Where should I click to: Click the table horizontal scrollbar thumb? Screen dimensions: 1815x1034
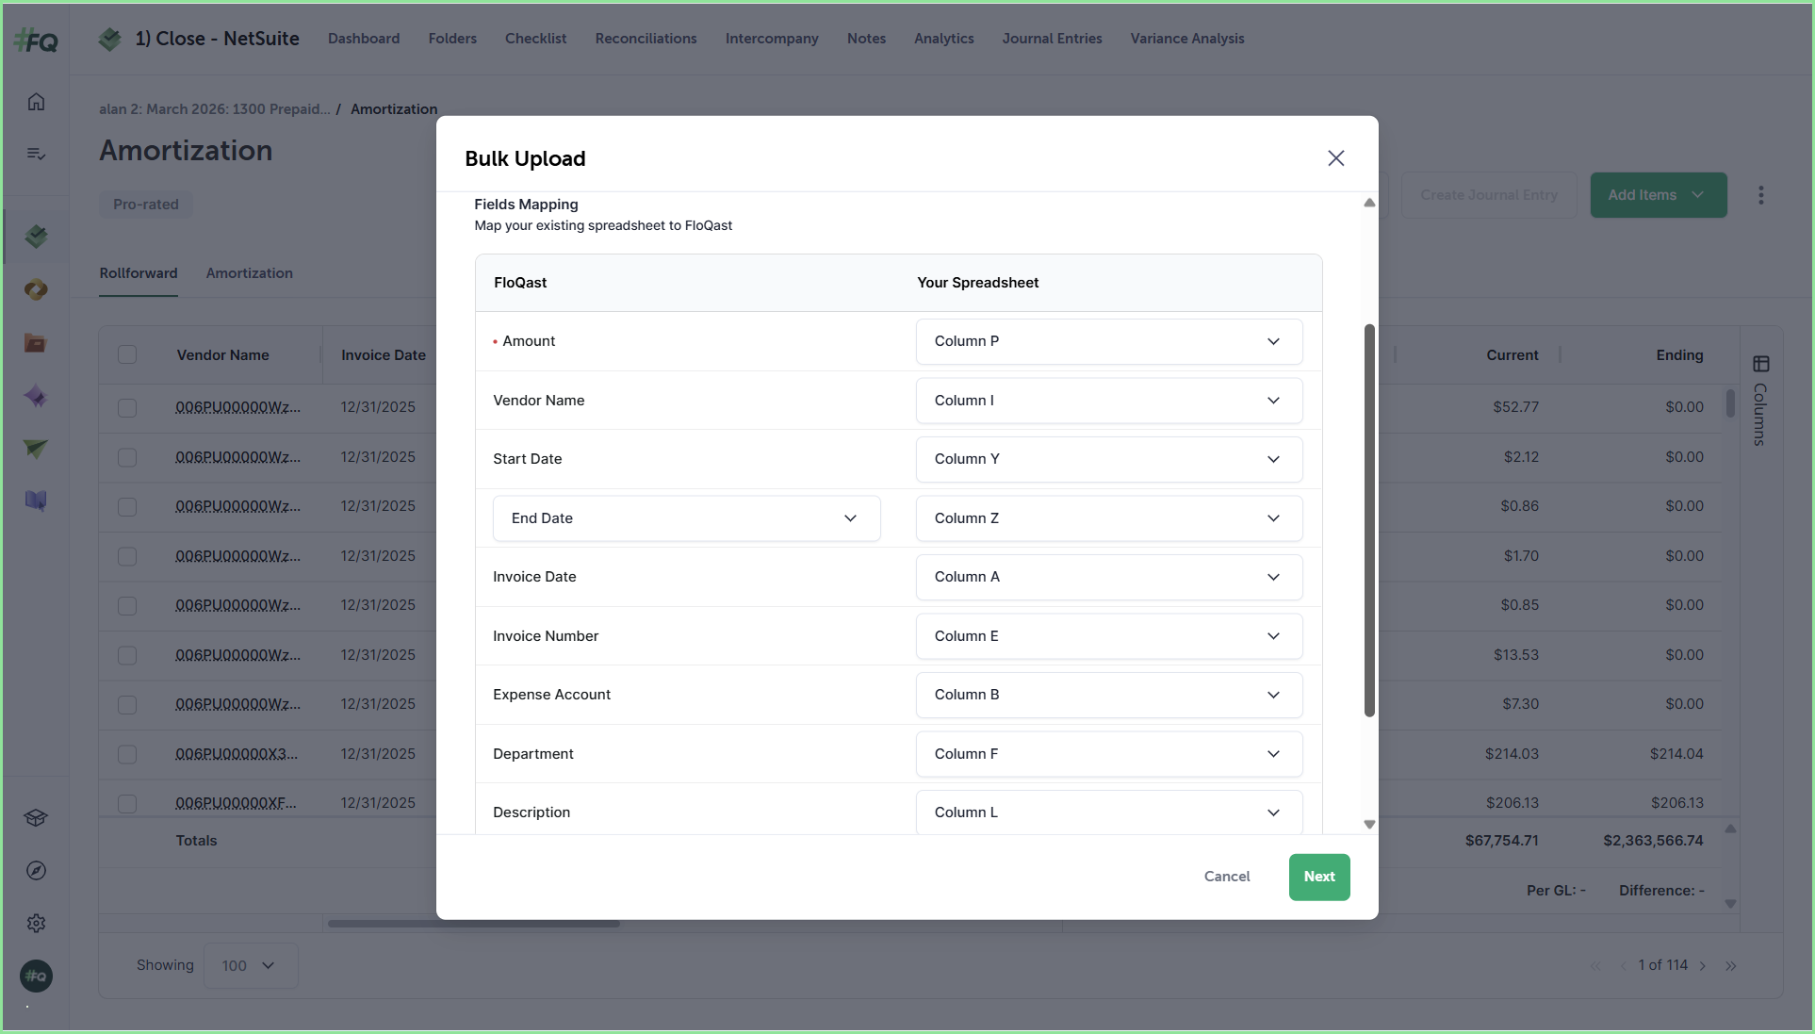[474, 924]
